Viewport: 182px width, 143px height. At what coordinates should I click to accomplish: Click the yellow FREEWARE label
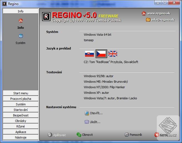point(109,16)
